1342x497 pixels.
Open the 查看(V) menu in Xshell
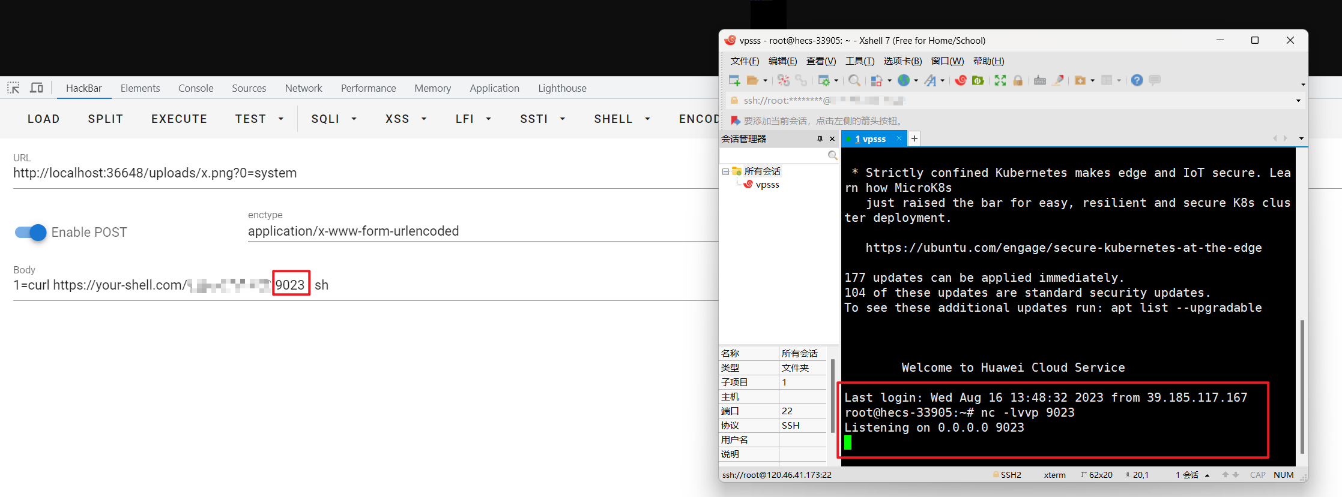tap(821, 61)
